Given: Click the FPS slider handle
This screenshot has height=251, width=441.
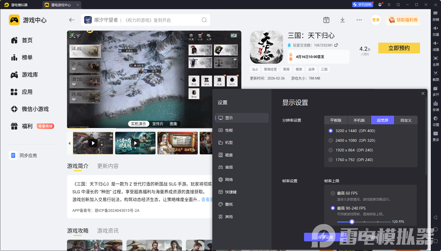Looking at the screenshot, I should [352, 222].
